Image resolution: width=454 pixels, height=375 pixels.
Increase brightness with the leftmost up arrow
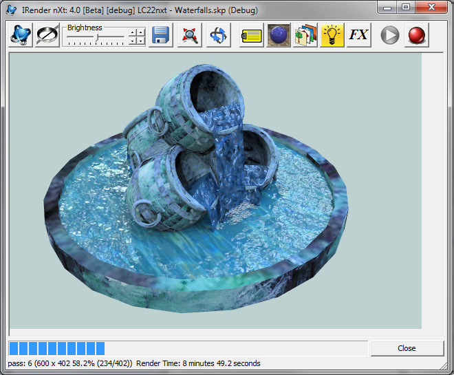coord(133,32)
